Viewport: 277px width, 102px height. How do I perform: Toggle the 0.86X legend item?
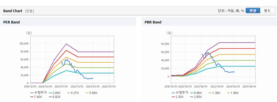tap(196, 93)
